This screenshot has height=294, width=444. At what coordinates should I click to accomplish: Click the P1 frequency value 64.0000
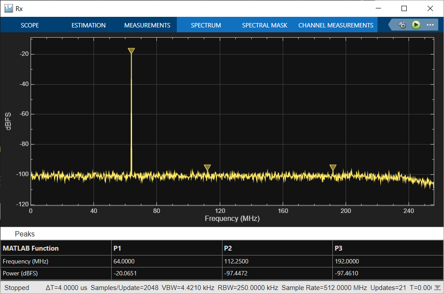124,261
